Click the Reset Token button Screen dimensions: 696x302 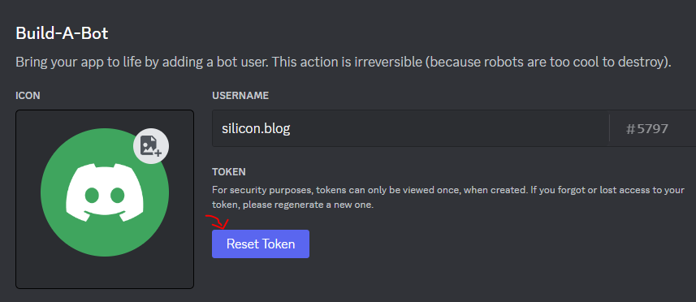point(261,244)
